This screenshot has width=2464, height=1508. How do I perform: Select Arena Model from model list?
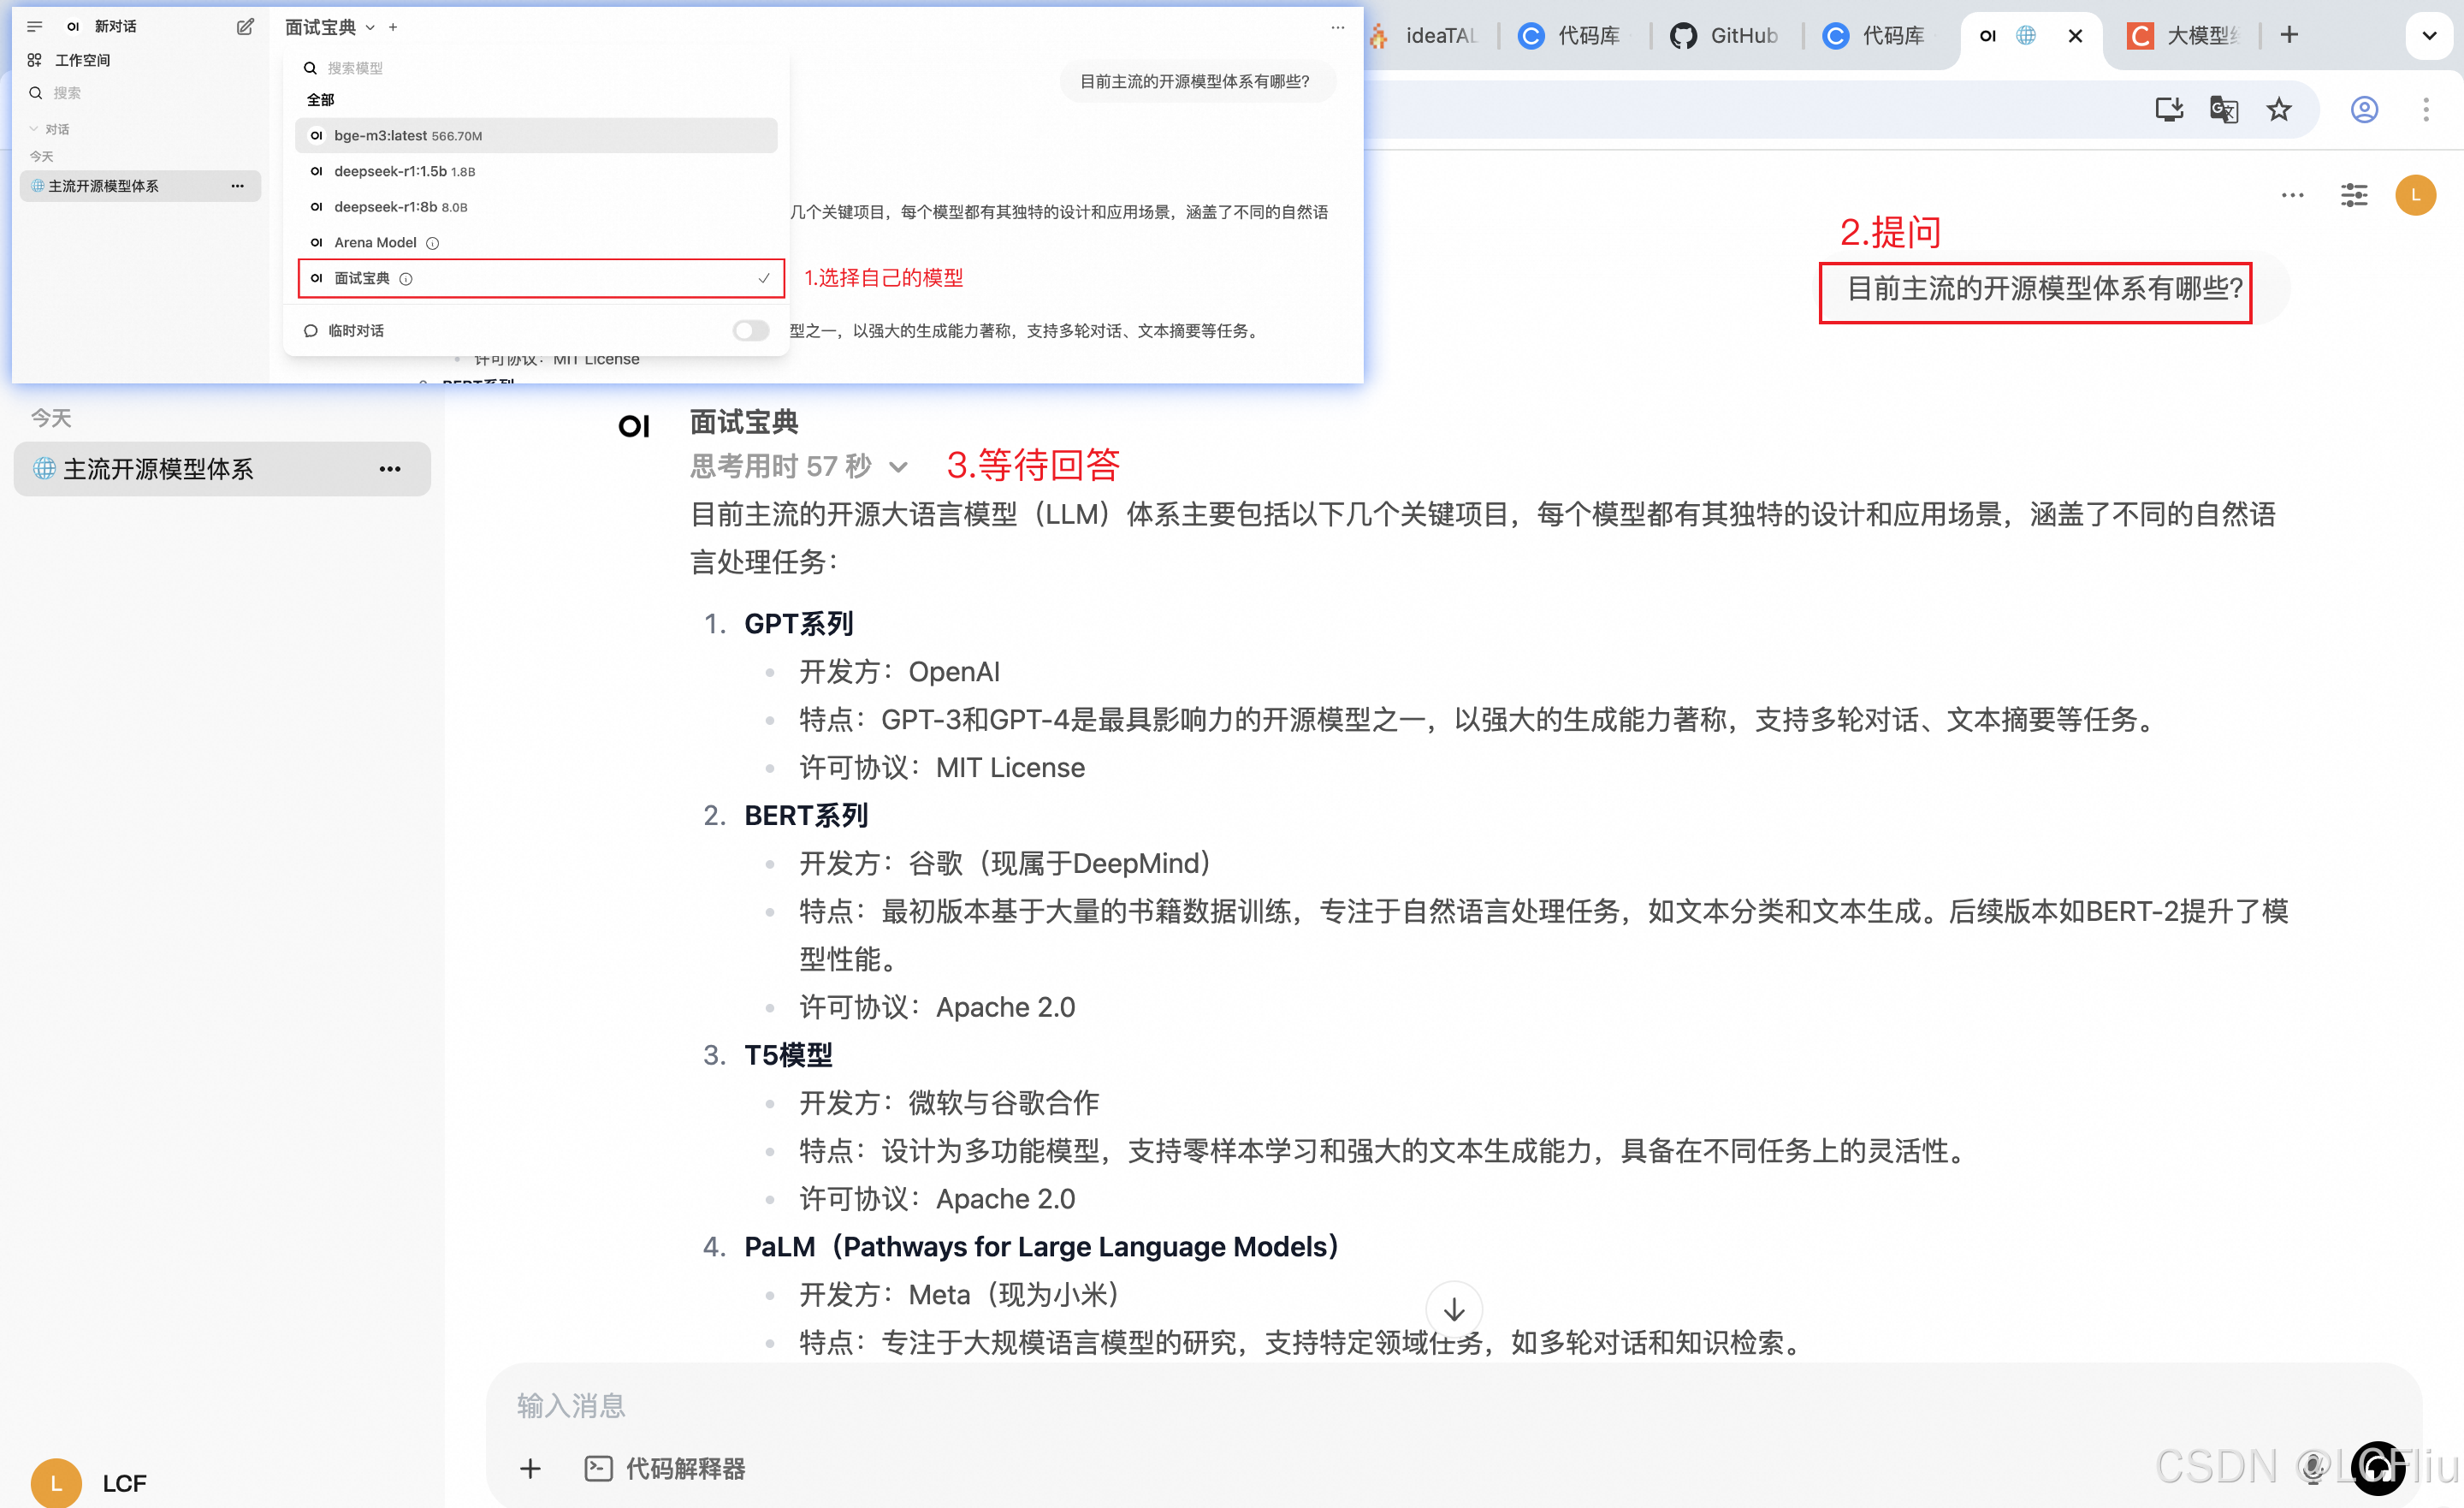point(536,243)
